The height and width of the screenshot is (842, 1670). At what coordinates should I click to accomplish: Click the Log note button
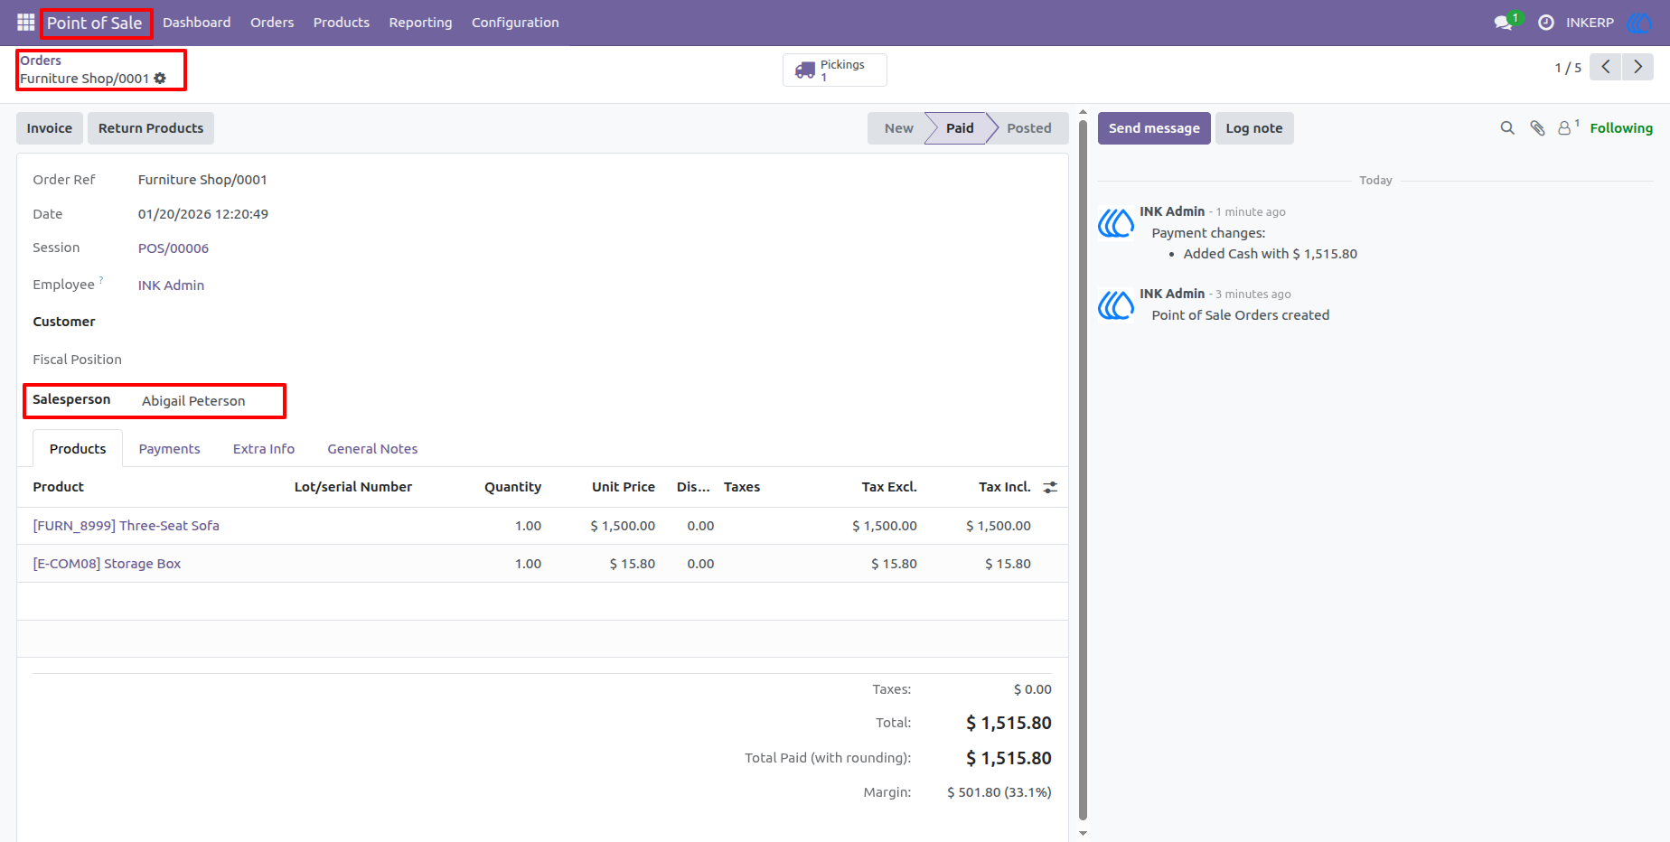click(1254, 128)
